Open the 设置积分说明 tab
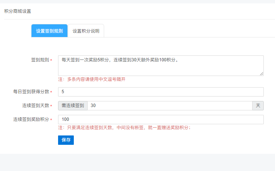 [86, 31]
